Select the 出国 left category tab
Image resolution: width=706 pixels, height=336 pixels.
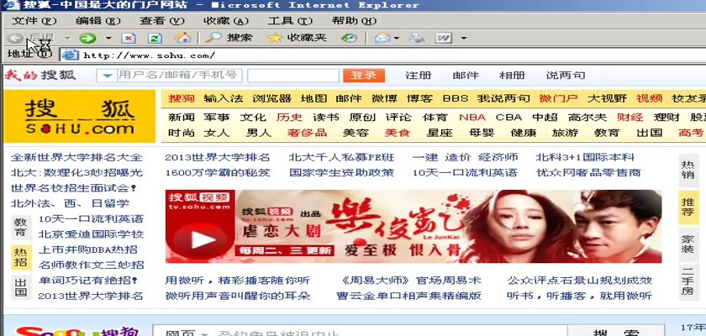coord(20,287)
